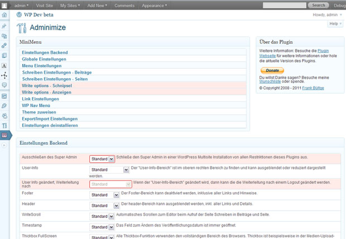Image resolution: width=346 pixels, height=239 pixels.
Task: Open Einstellungen deinstallieren link
Action: pyautogui.click(x=50, y=125)
